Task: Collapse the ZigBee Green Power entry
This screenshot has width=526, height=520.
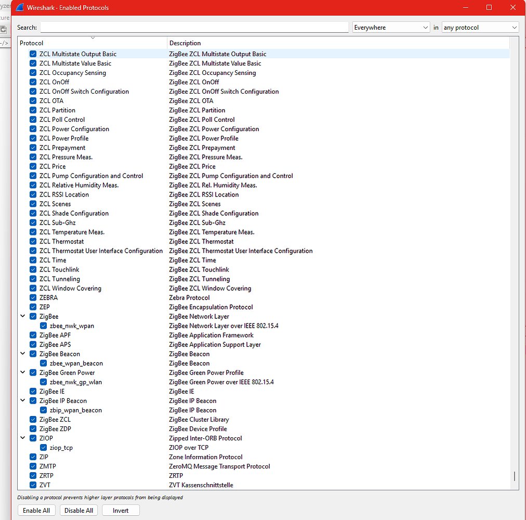Action: click(22, 372)
